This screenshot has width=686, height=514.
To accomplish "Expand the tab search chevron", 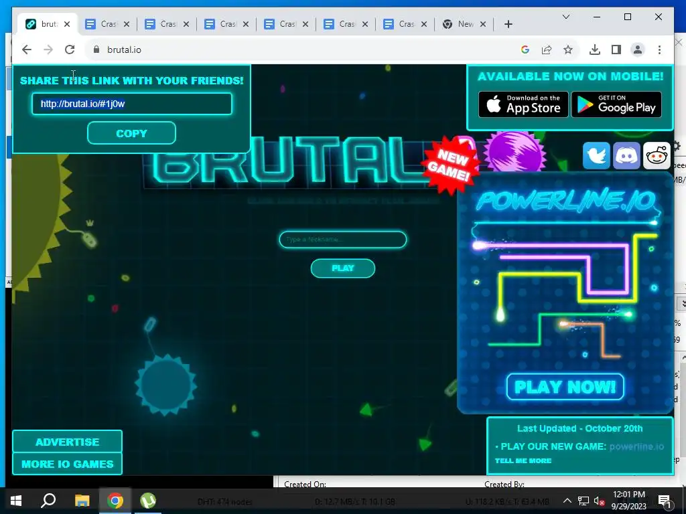I will 565,17.
